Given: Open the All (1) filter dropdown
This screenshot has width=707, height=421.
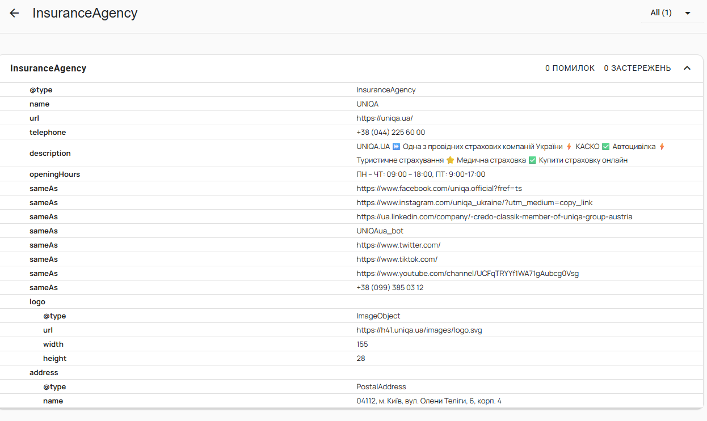Looking at the screenshot, I should [x=672, y=13].
